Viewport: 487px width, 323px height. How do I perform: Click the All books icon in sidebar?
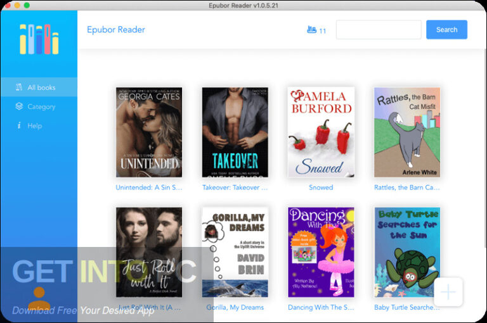point(19,87)
